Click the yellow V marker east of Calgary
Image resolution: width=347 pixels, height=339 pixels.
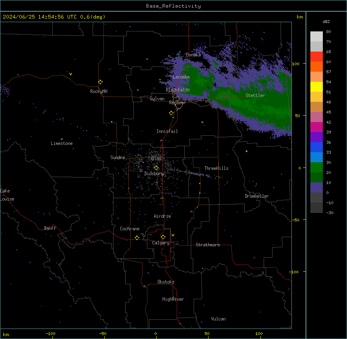[173, 235]
